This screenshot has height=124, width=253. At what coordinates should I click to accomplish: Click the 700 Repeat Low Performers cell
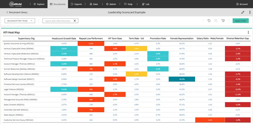coord(91,69)
